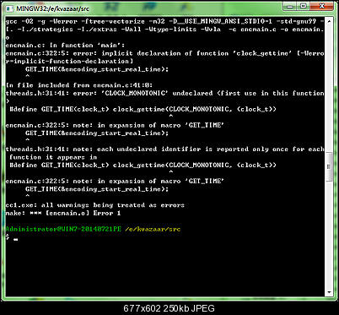Close the MINGW32 terminal window
Viewport: 339px width, 315px height.
pyautogui.click(x=322, y=6)
